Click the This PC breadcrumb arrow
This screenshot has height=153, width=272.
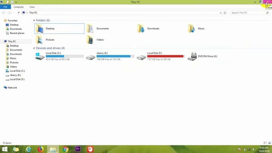click(27, 13)
